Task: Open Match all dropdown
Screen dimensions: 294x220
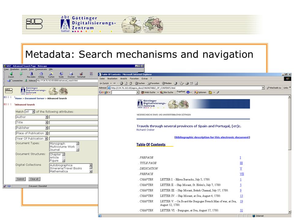Action: point(33,112)
